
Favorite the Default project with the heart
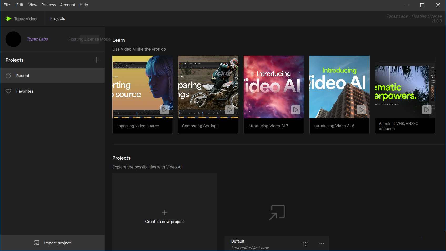(305, 244)
